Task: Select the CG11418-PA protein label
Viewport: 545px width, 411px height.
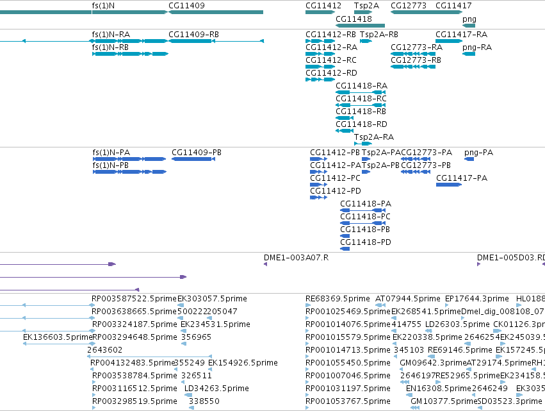Action: tap(366, 204)
